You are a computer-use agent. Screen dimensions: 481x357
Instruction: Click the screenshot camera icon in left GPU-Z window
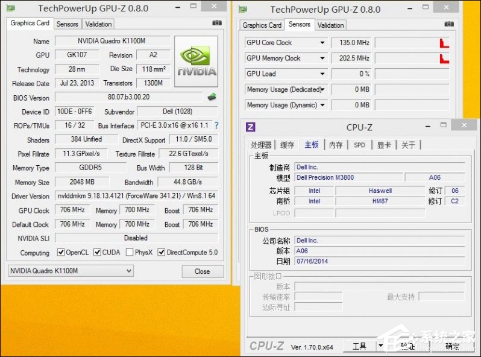[x=217, y=23]
